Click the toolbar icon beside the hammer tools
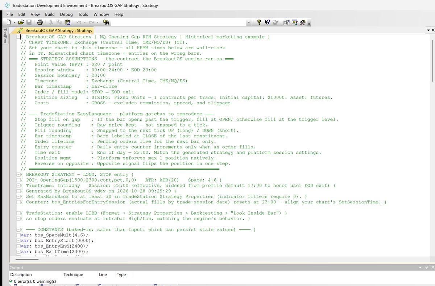 tap(294, 22)
